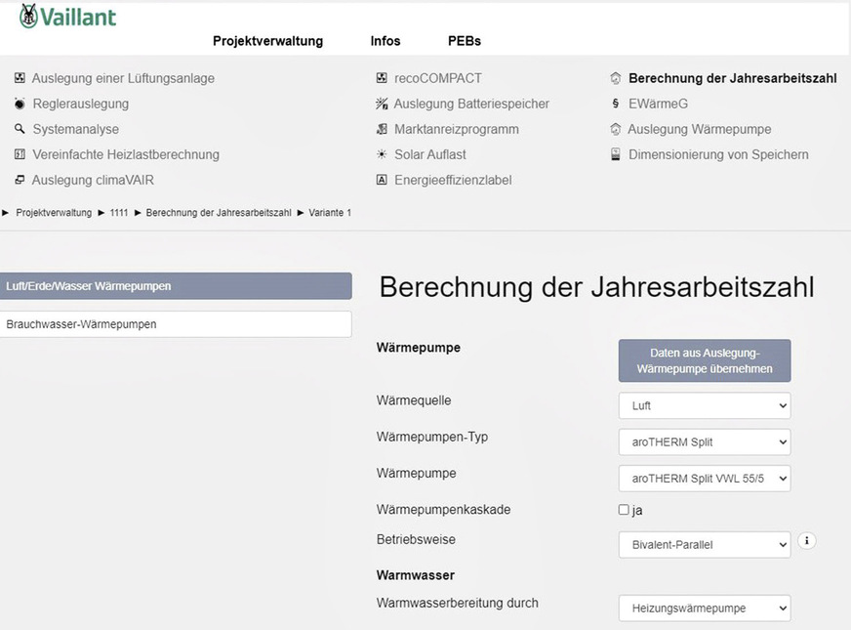Open the Wärmequelle dropdown

[704, 405]
